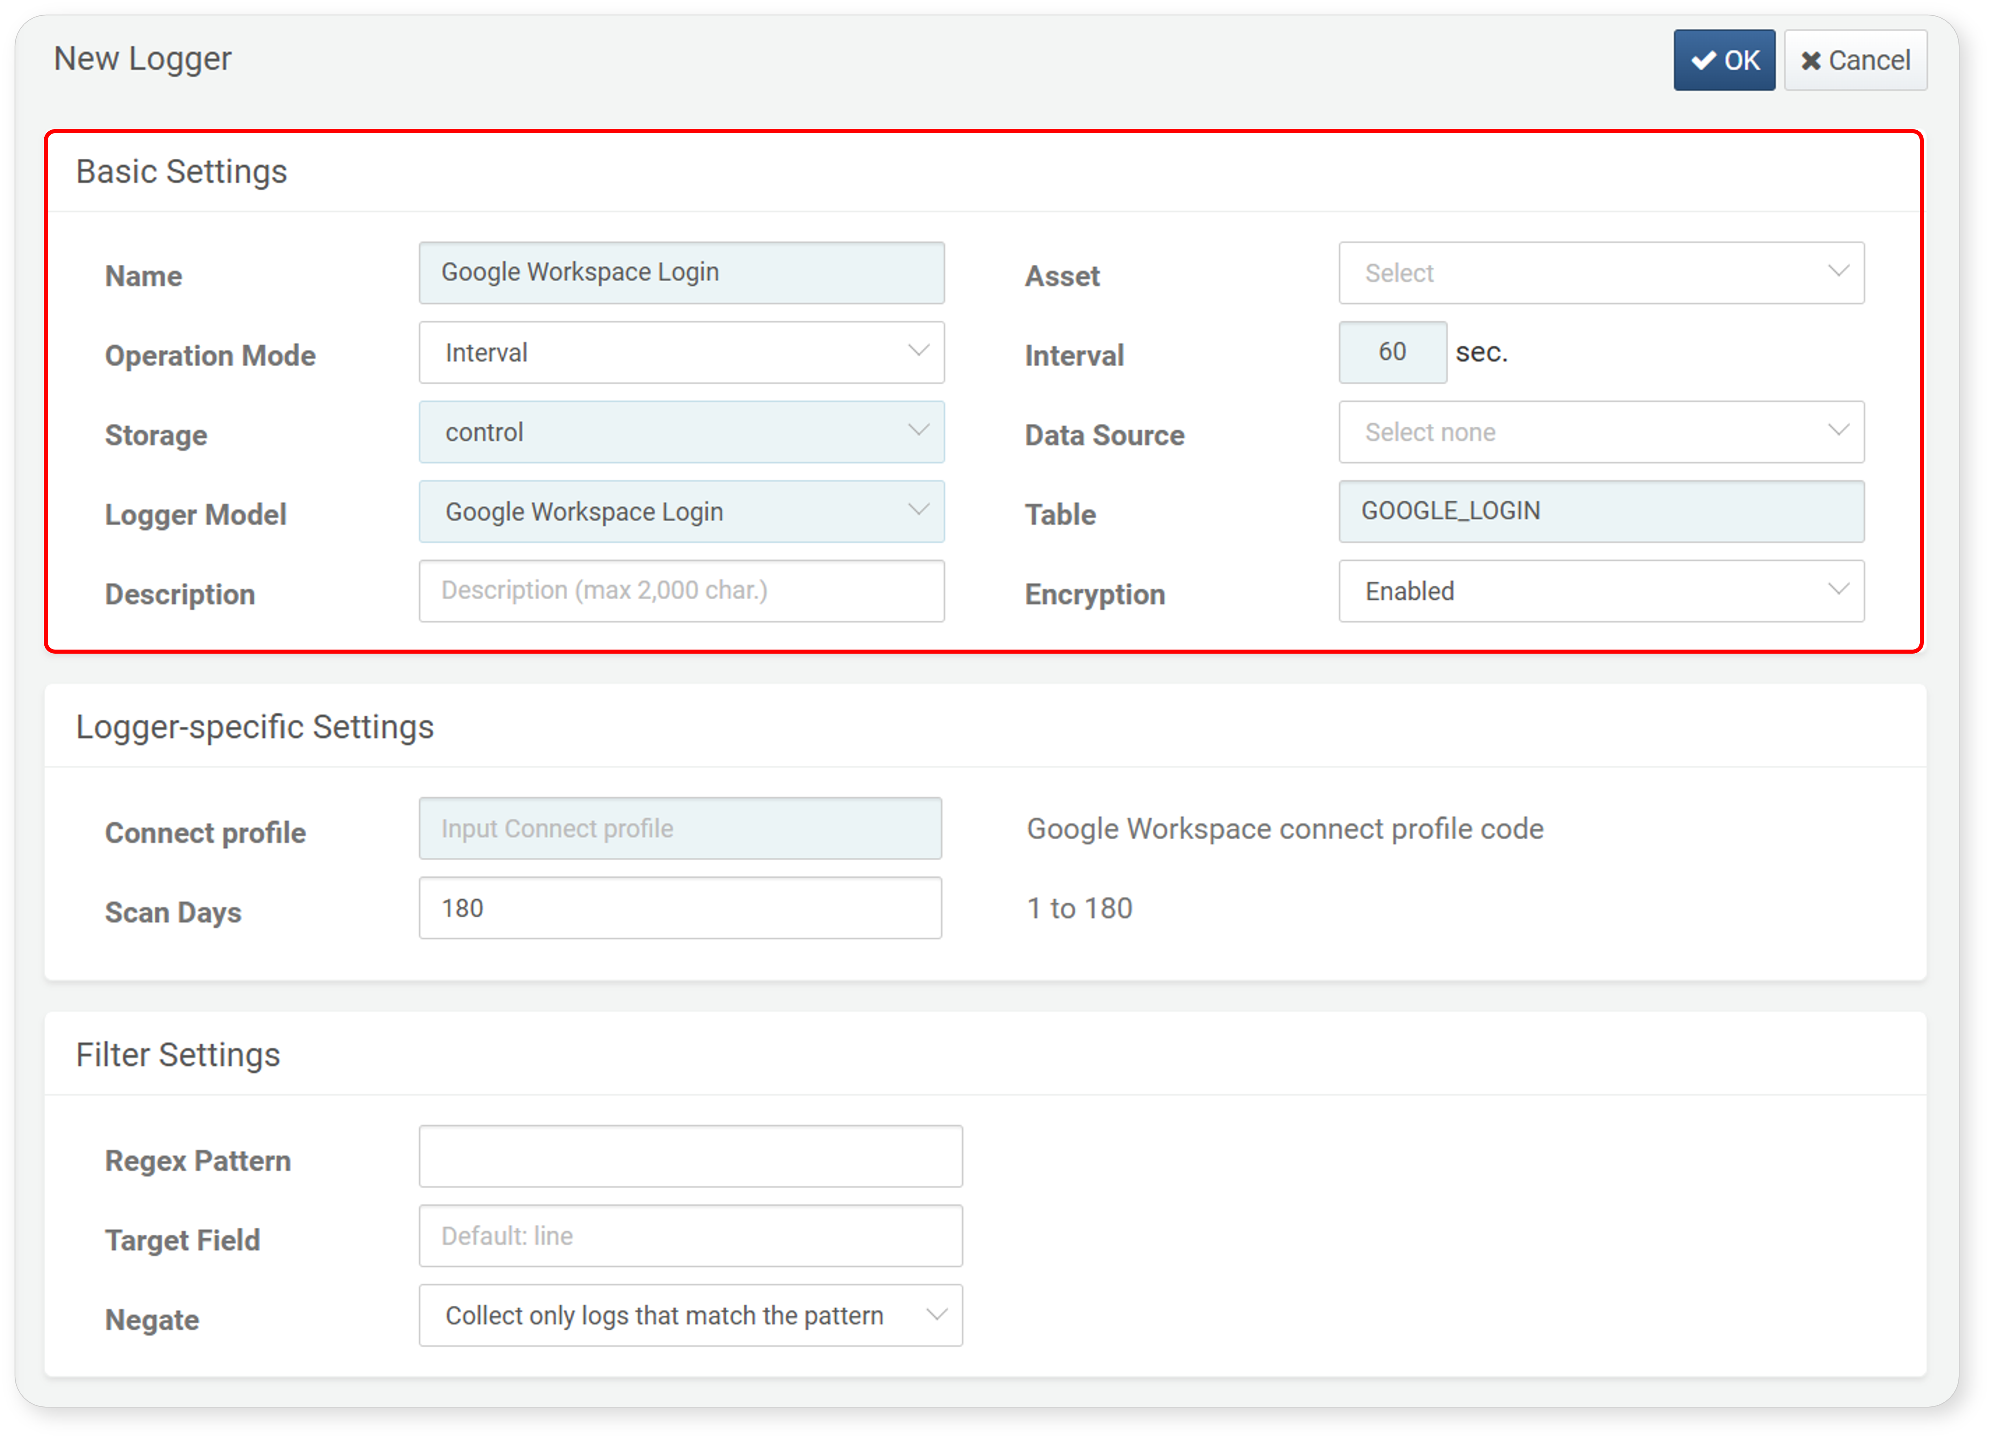Click the Logger-specific Settings heading
This screenshot has width=1990, height=1438.
(x=255, y=728)
